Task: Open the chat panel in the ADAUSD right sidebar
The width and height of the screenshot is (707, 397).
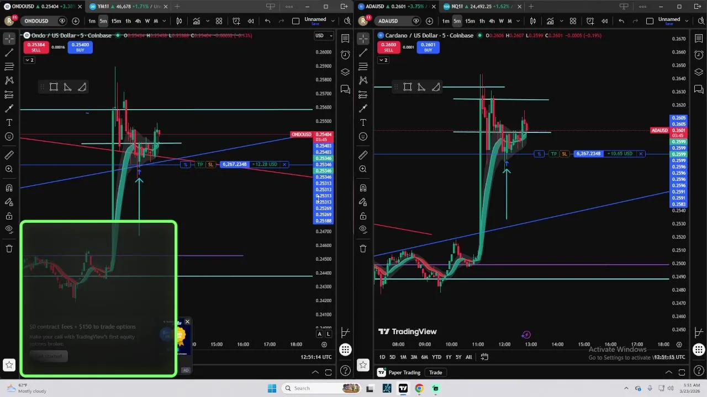Action: [x=699, y=89]
